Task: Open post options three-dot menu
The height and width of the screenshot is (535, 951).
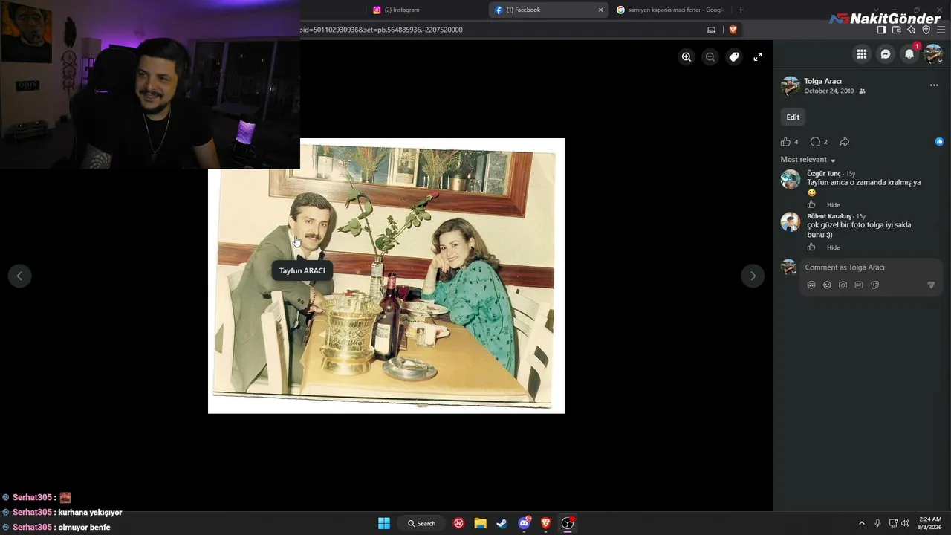Action: (x=934, y=85)
